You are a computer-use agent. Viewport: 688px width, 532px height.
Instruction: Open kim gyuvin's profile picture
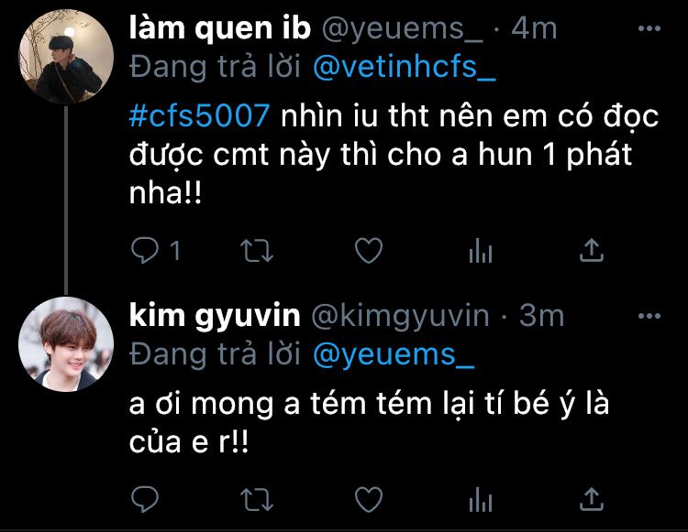tap(66, 344)
